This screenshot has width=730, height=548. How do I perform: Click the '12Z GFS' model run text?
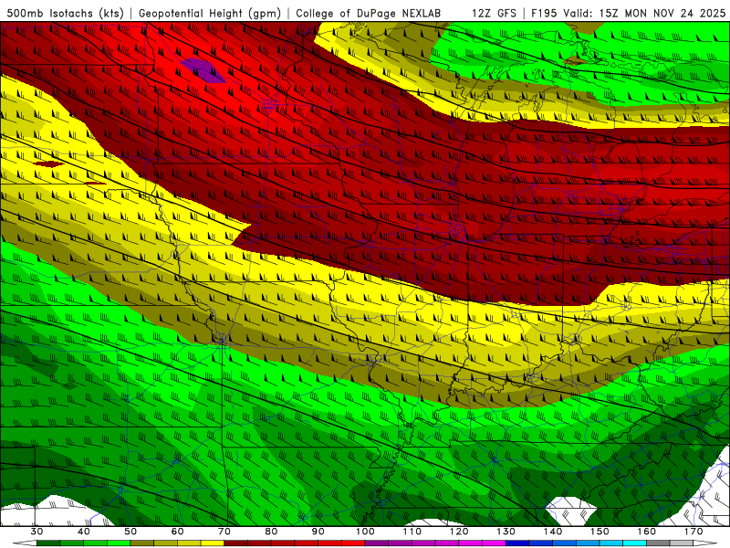pos(494,13)
